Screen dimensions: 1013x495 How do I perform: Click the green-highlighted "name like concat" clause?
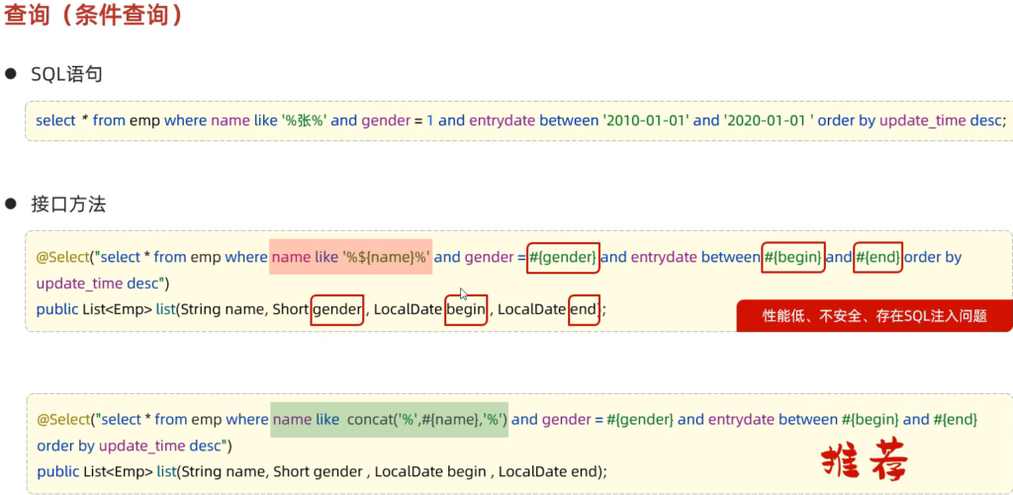click(389, 420)
